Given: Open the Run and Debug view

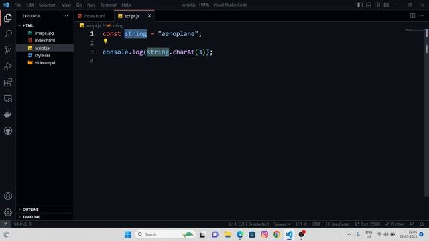Looking at the screenshot, I should point(8,66).
